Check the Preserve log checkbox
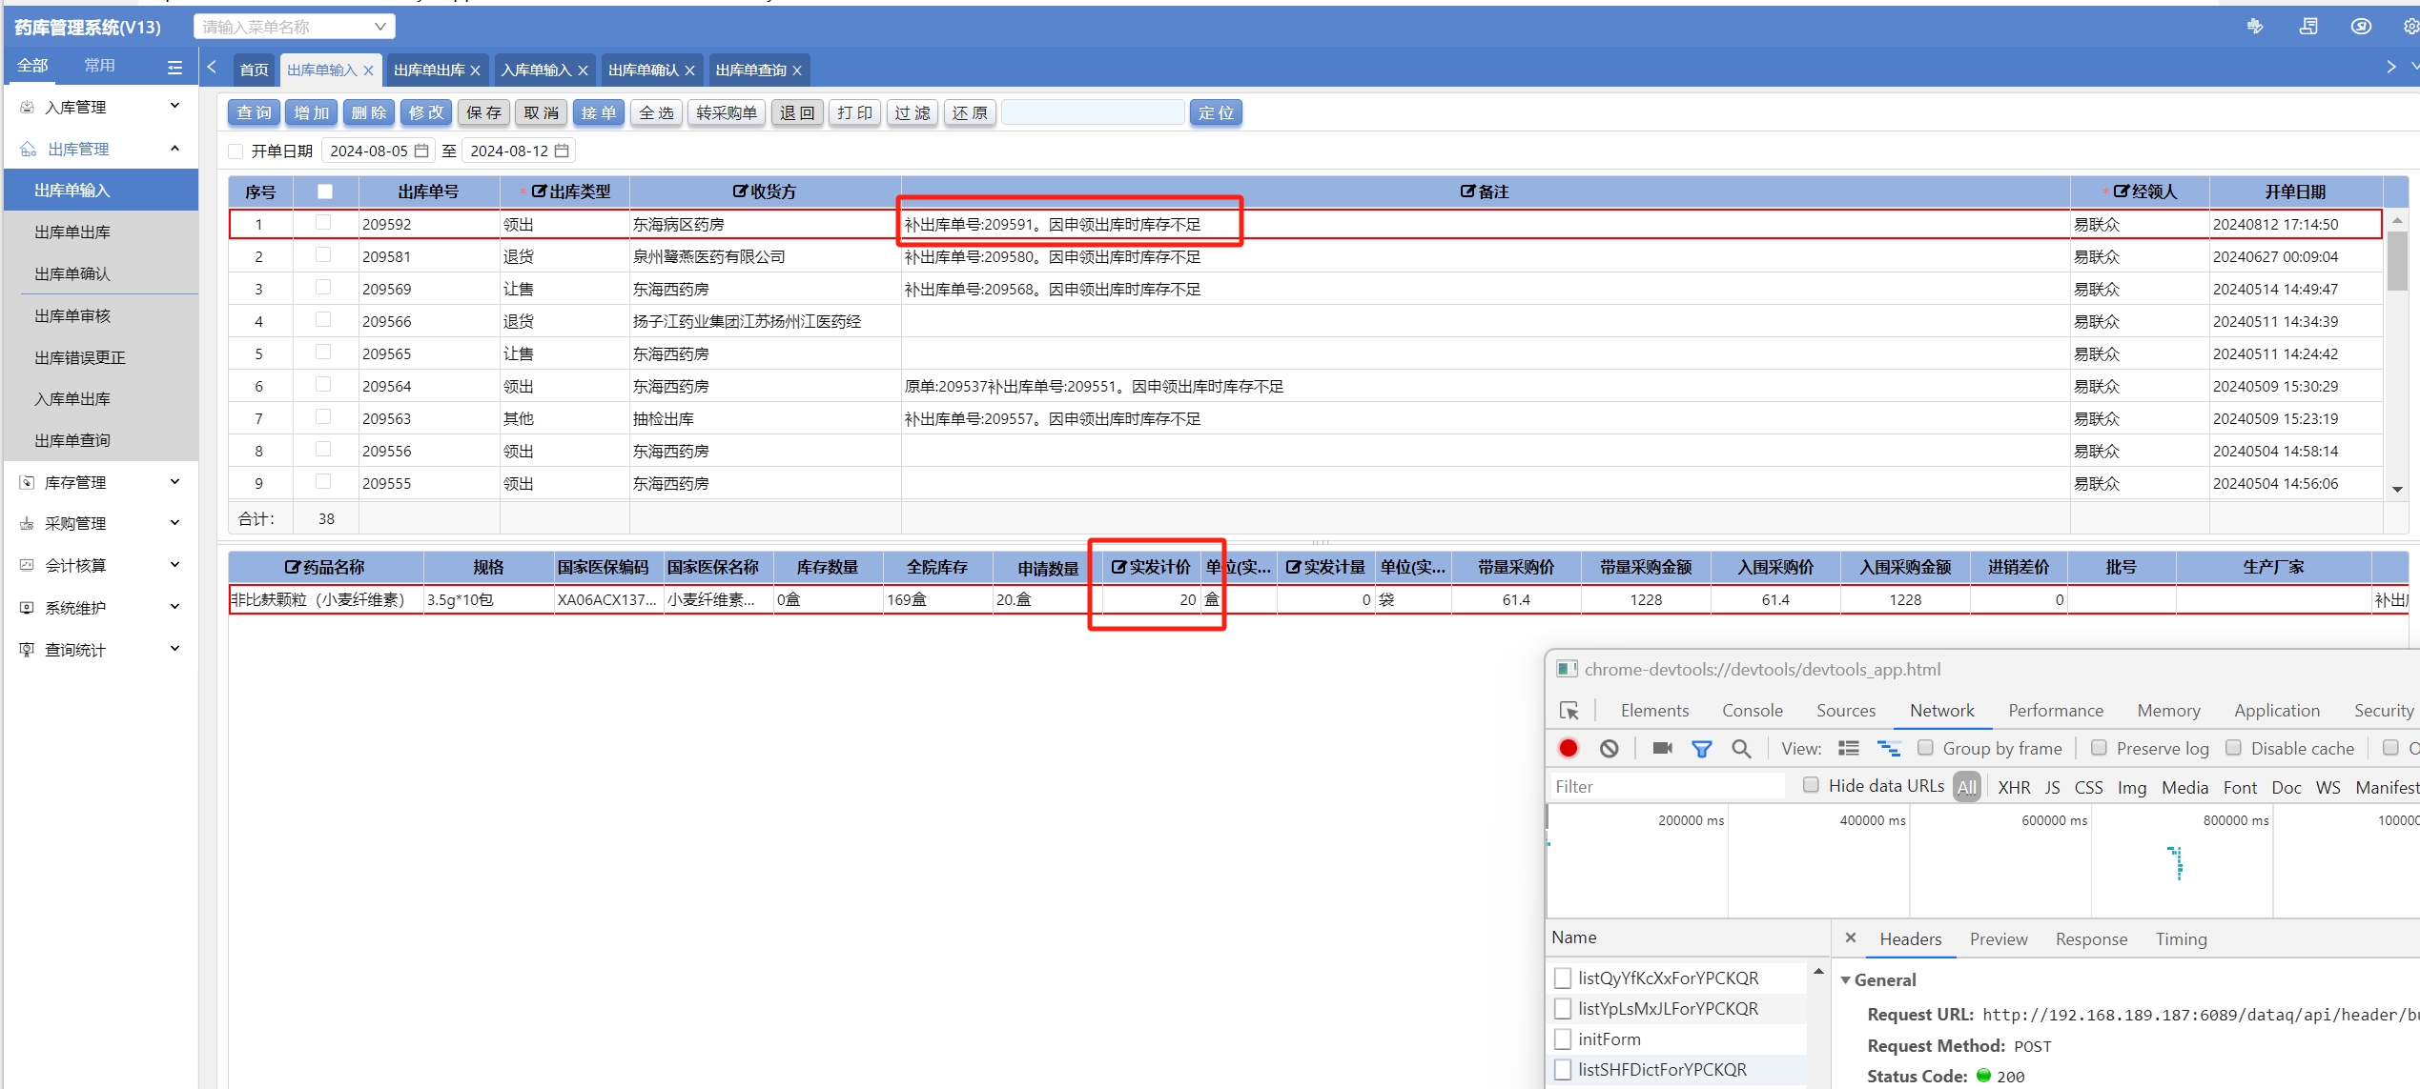The width and height of the screenshot is (2420, 1089). point(2099,748)
